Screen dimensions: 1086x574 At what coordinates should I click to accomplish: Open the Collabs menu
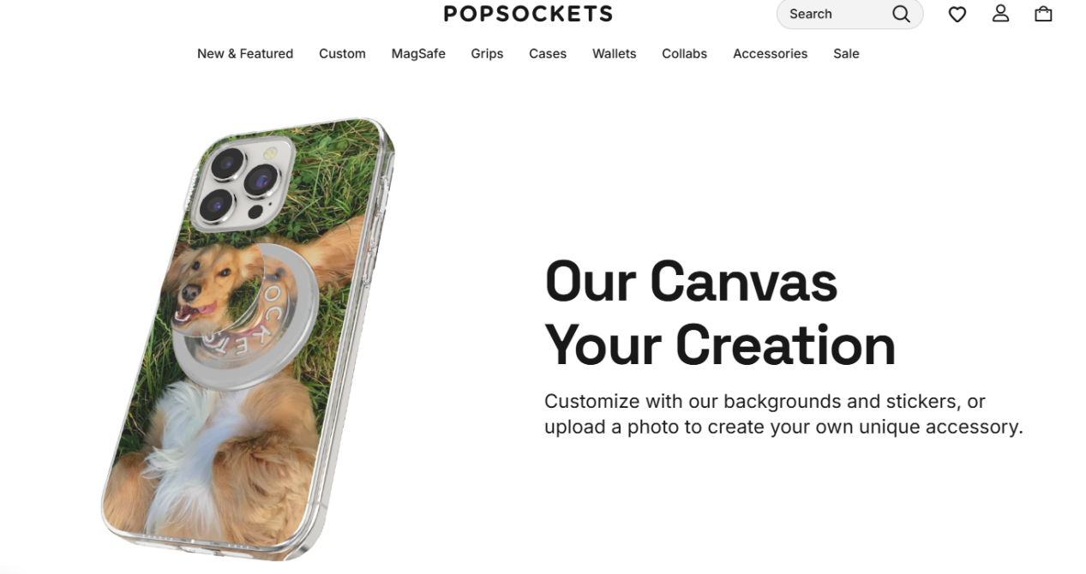pyautogui.click(x=684, y=53)
